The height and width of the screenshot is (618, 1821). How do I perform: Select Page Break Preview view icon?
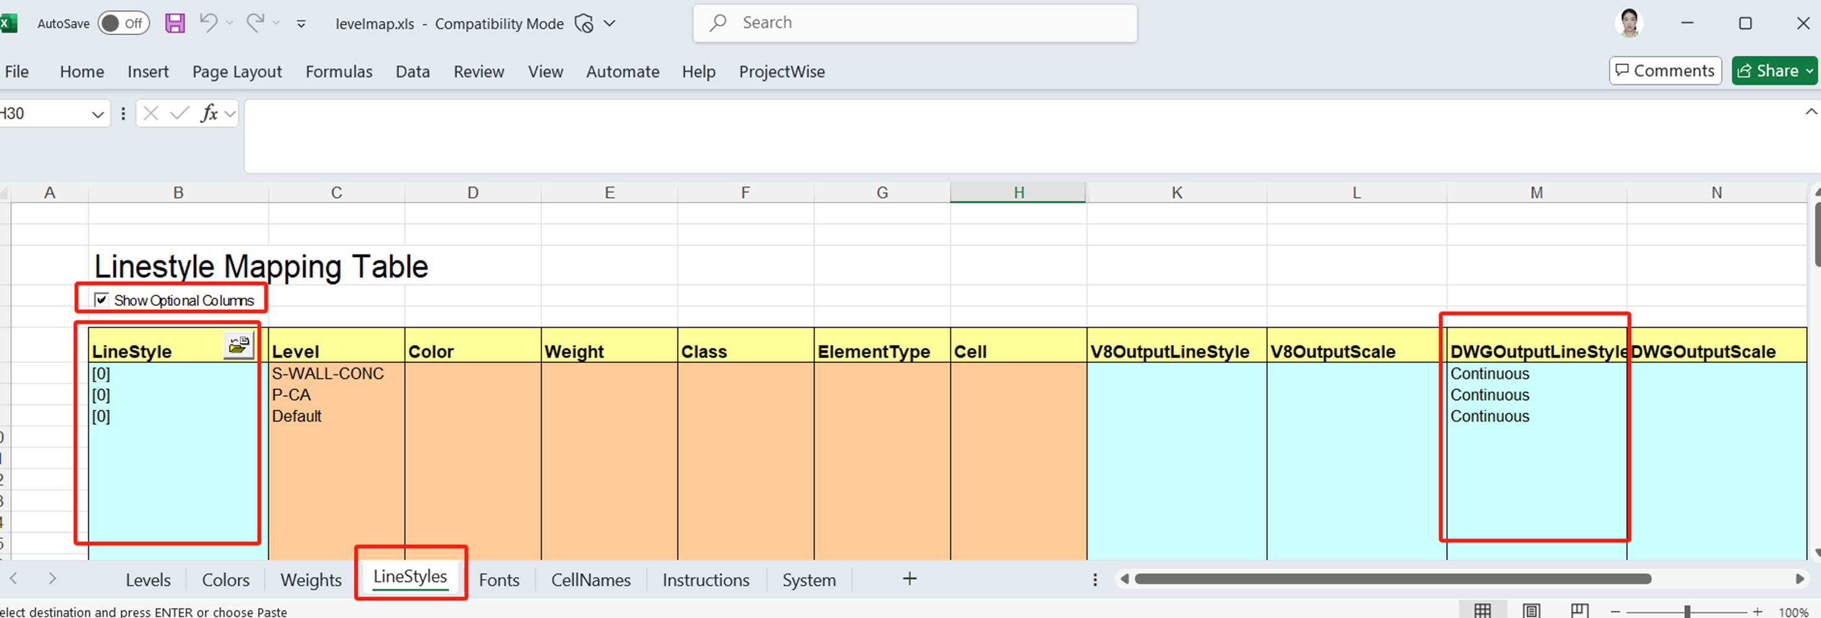pos(1579,611)
